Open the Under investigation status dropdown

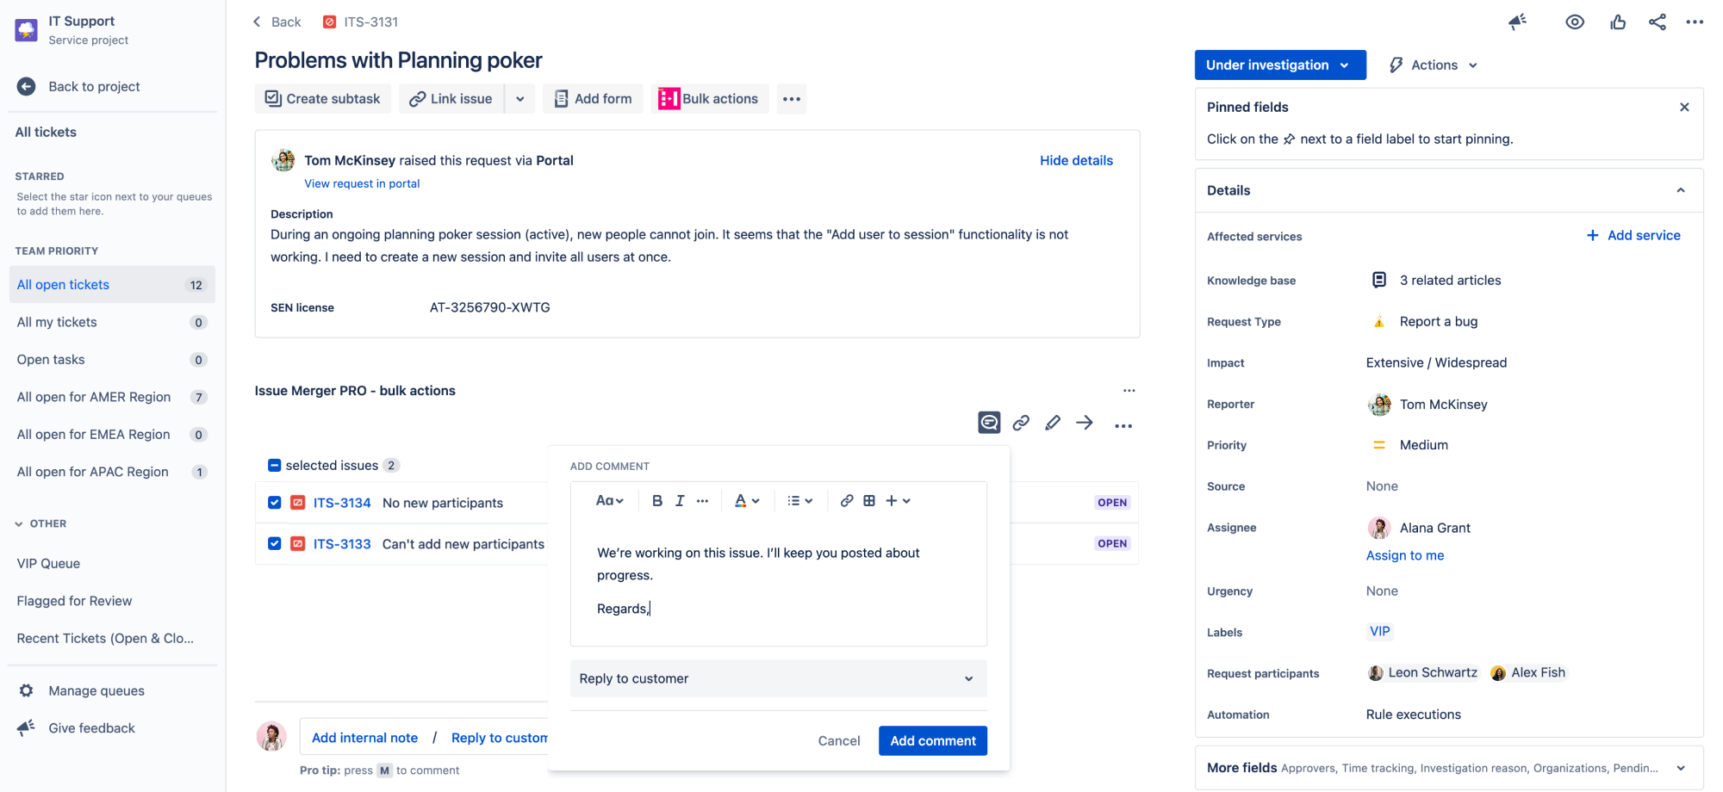1280,65
